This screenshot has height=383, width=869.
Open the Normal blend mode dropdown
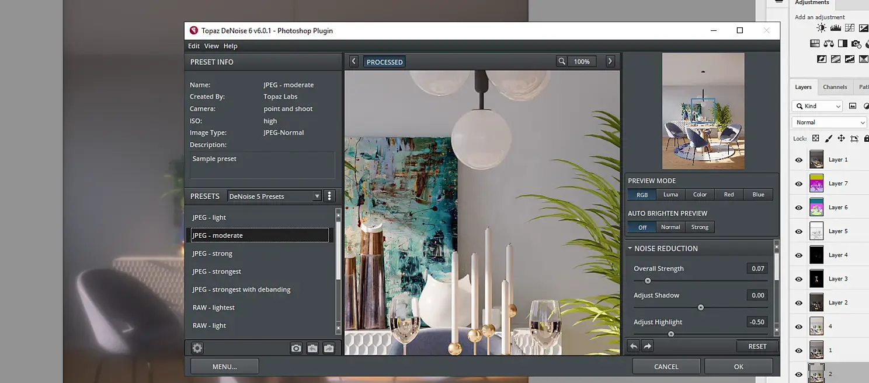[829, 122]
